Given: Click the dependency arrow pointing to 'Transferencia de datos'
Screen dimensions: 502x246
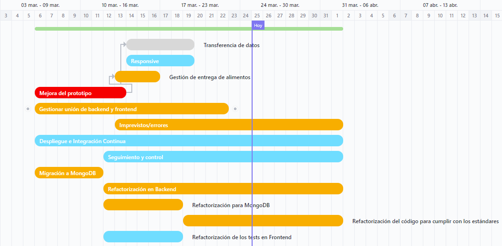Looking at the screenshot, I should coord(123,45).
